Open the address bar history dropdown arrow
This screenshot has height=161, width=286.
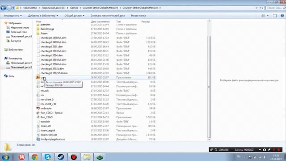coord(257,8)
